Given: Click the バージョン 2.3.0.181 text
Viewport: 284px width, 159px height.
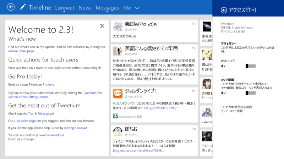Looking at the screenshot, I should point(233,31).
